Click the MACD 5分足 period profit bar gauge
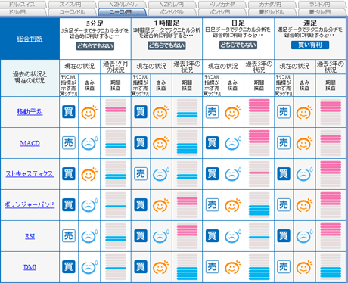Image resolution: width=348 pixels, height=283 pixels. click(116, 143)
